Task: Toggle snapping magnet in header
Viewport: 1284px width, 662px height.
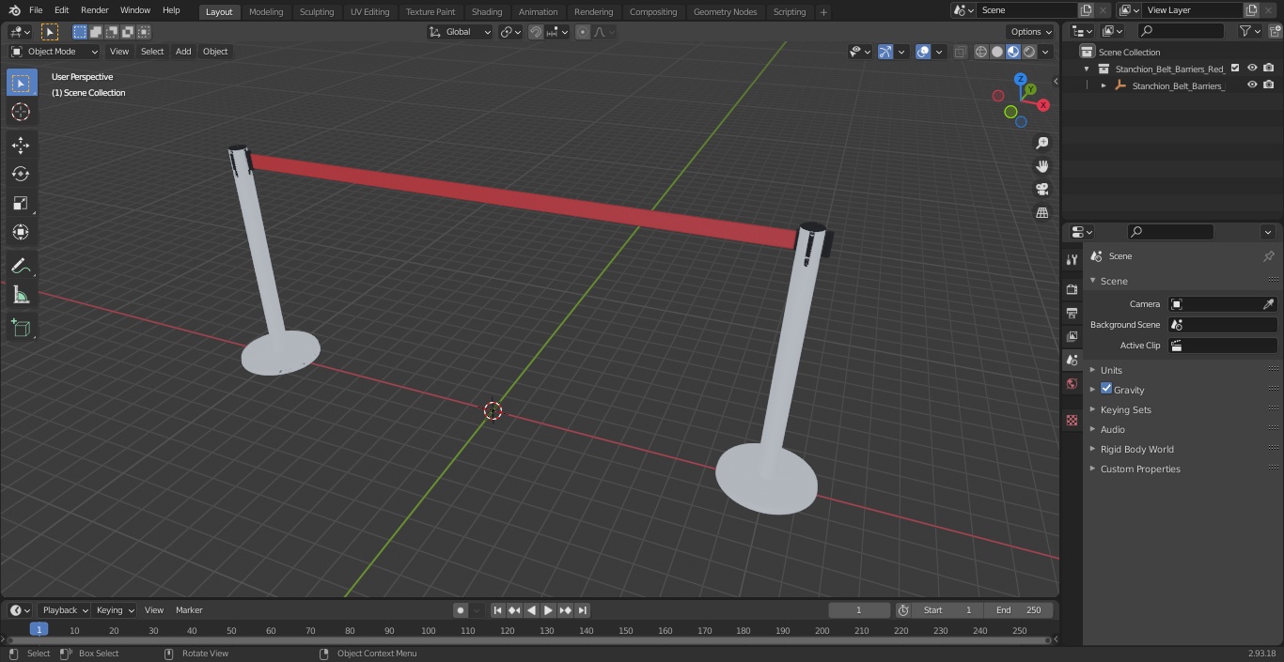Action: [x=536, y=32]
